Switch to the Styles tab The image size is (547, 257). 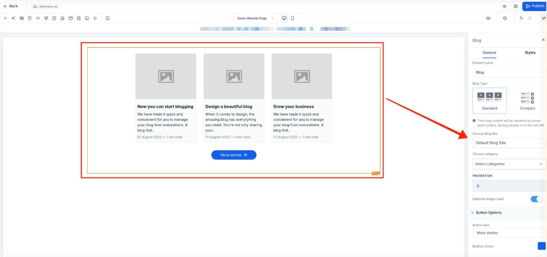point(530,52)
